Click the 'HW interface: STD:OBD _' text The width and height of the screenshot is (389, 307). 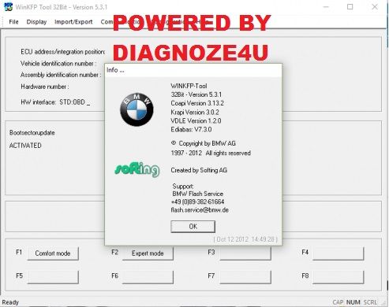(x=55, y=102)
